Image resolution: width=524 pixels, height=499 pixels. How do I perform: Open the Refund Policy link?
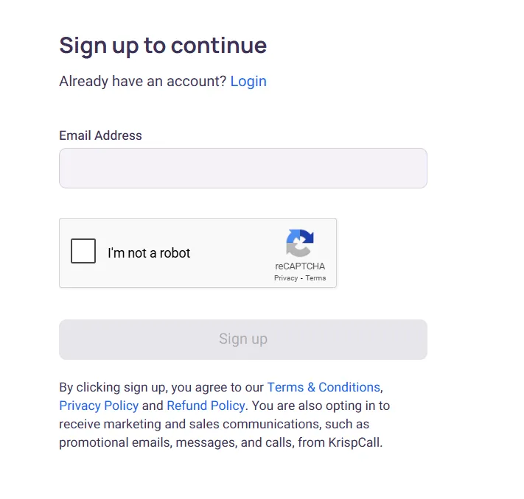tap(206, 406)
